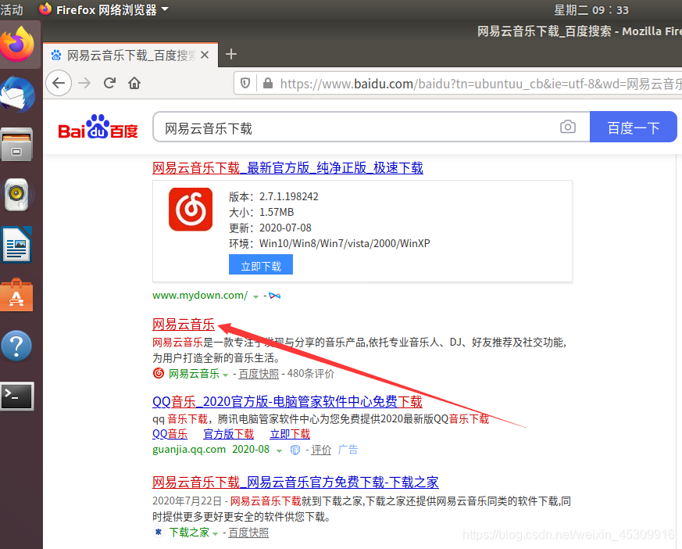The height and width of the screenshot is (549, 682).
Task: Click the www.mydown.com/ green URL
Action: (200, 296)
